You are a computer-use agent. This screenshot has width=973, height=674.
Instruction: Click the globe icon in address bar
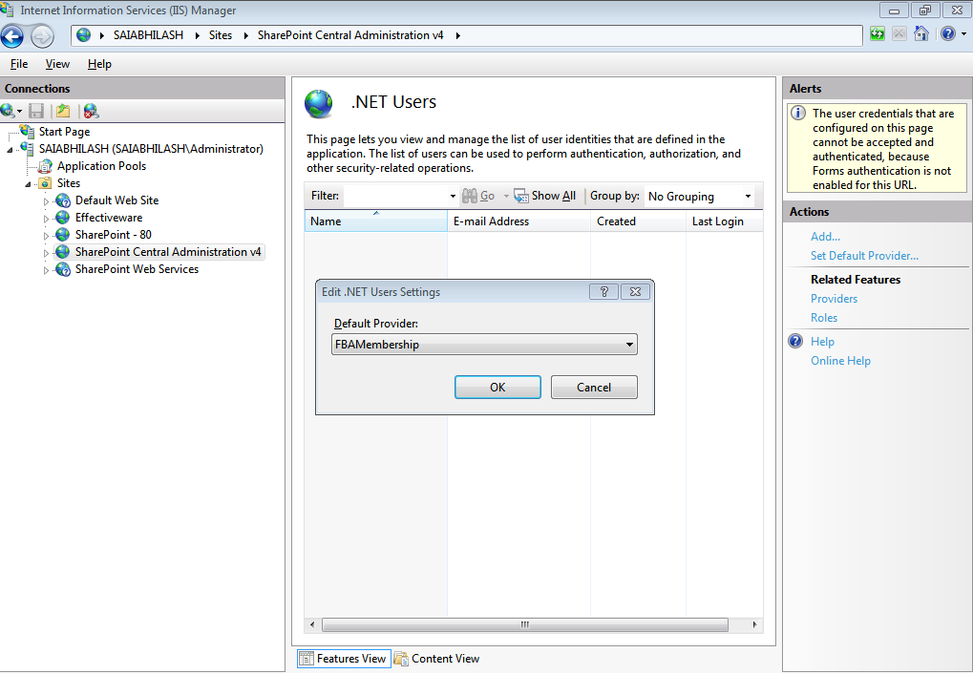84,35
